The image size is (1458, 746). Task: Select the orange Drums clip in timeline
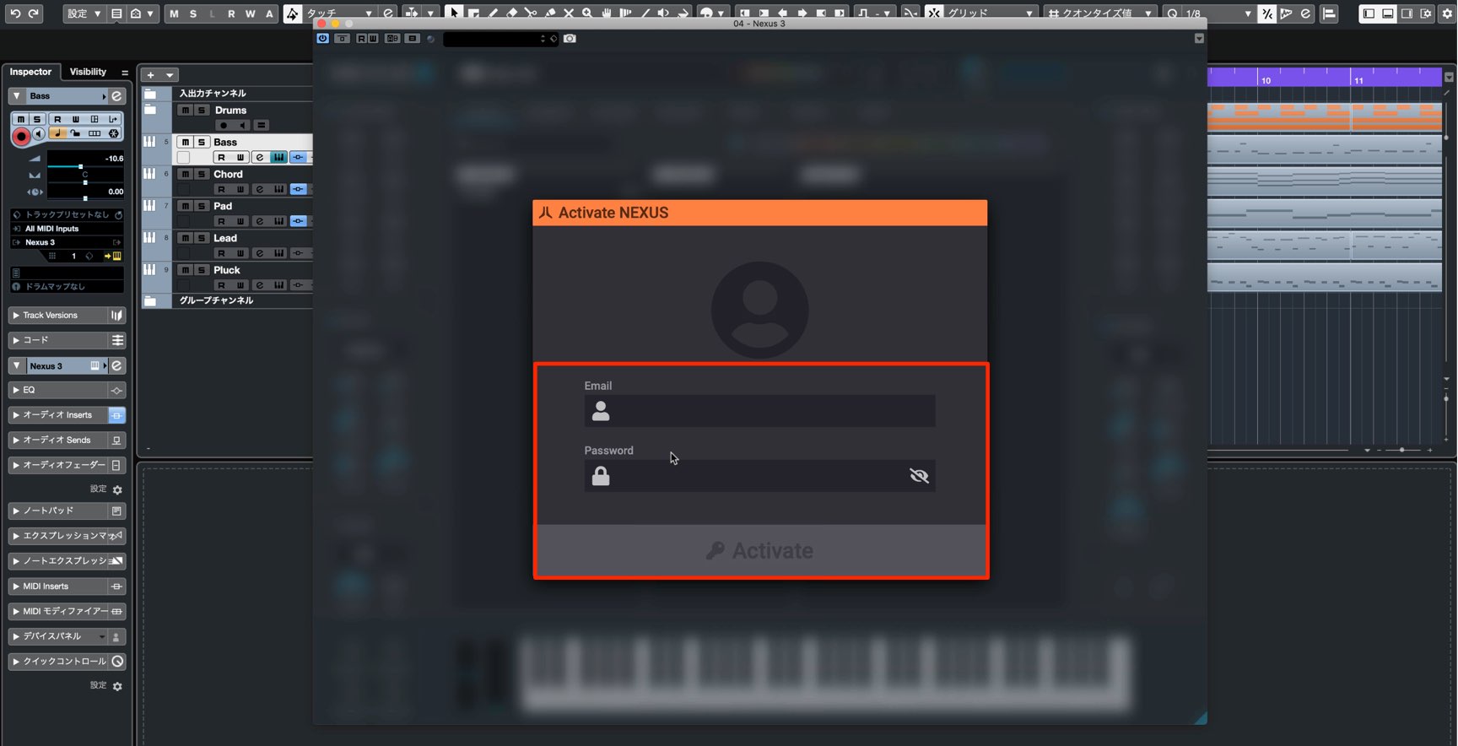click(1324, 116)
